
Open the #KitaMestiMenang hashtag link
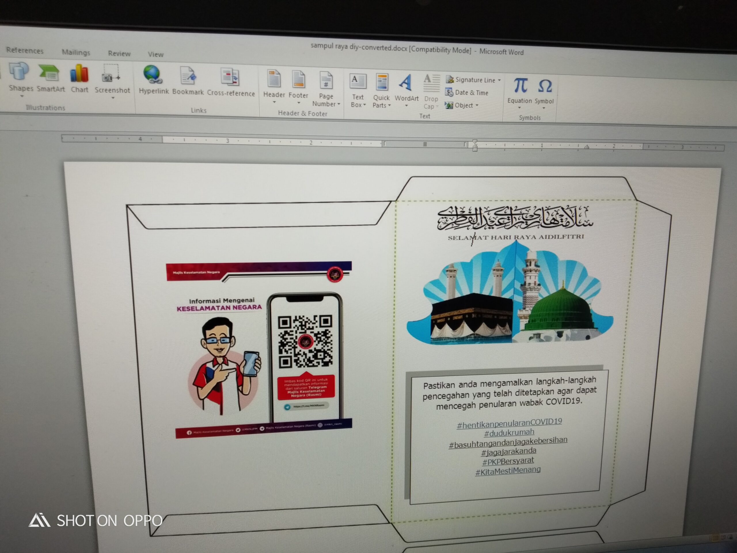click(508, 471)
